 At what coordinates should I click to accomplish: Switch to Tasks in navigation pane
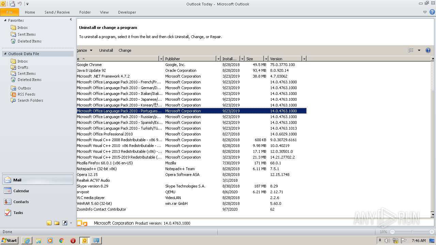point(37,213)
